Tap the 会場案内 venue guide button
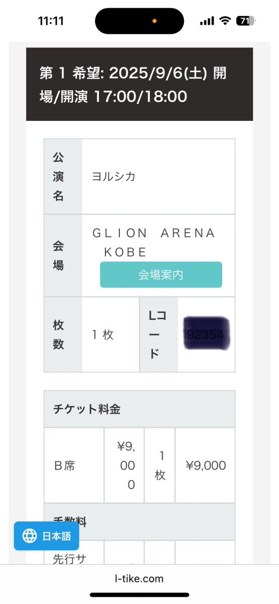279x604 pixels. (x=161, y=275)
